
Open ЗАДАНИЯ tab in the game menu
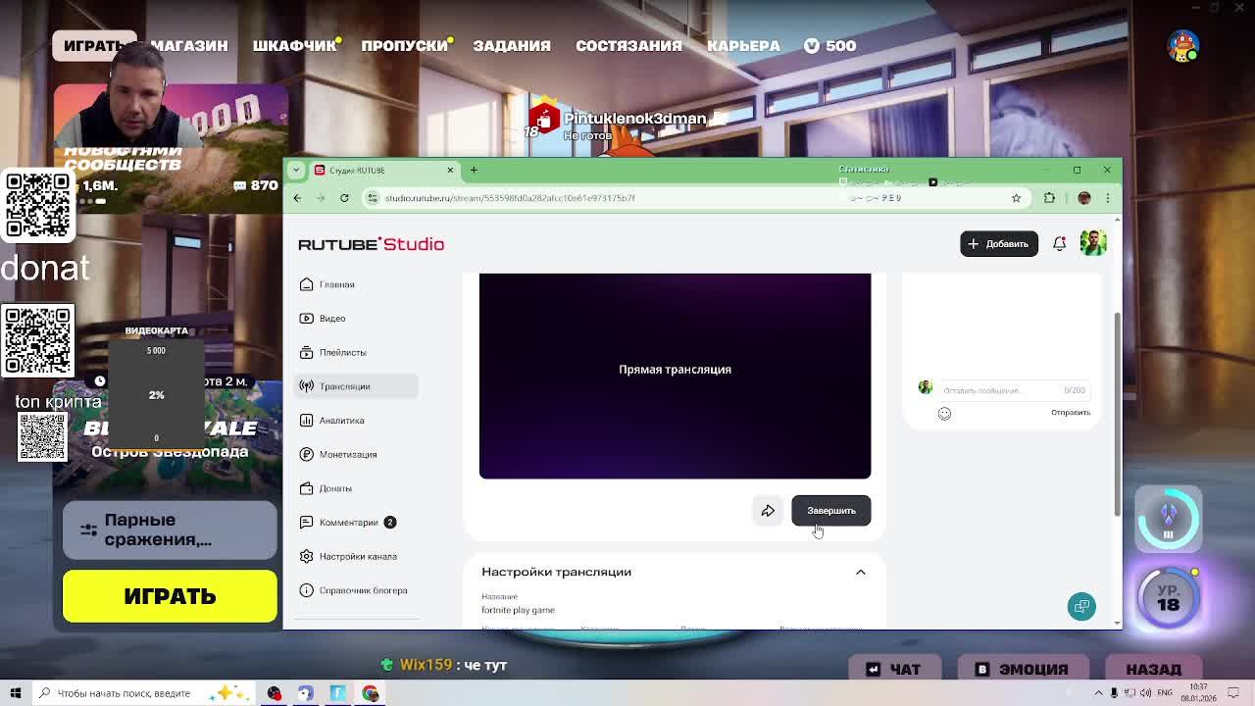pyautogui.click(x=512, y=46)
